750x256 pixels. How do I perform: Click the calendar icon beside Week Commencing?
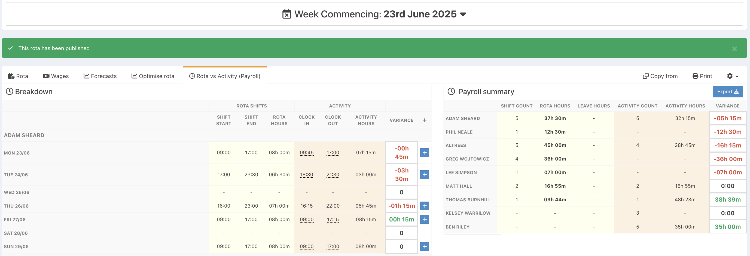pos(286,14)
